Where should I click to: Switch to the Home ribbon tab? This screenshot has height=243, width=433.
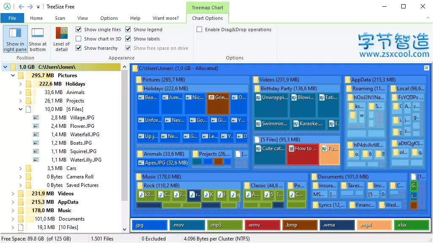tap(36, 18)
